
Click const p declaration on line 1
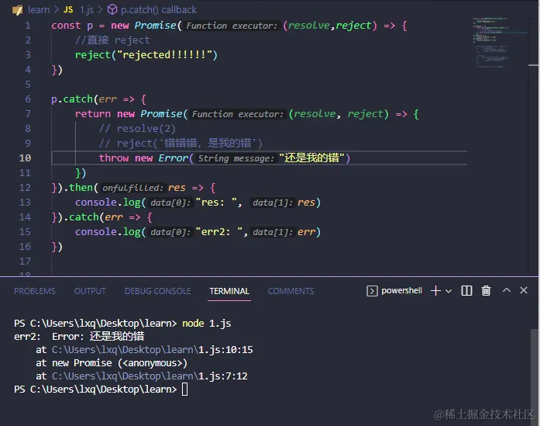[72, 25]
